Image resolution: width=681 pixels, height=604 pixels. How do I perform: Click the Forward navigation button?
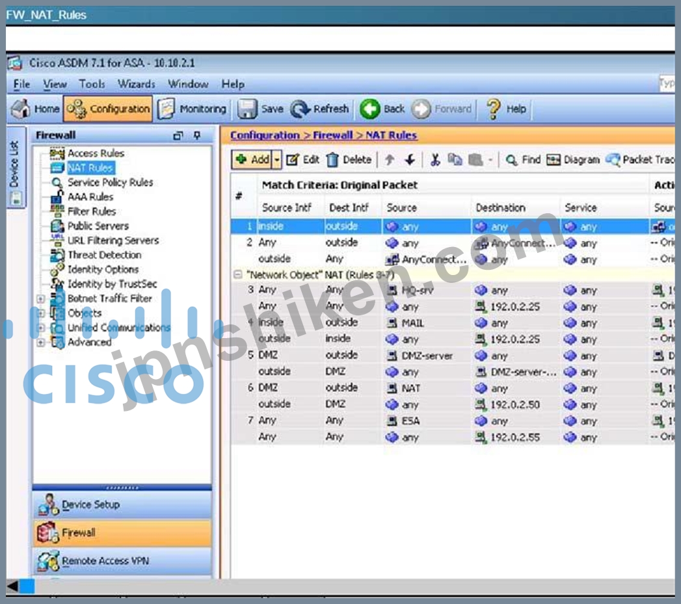point(442,109)
